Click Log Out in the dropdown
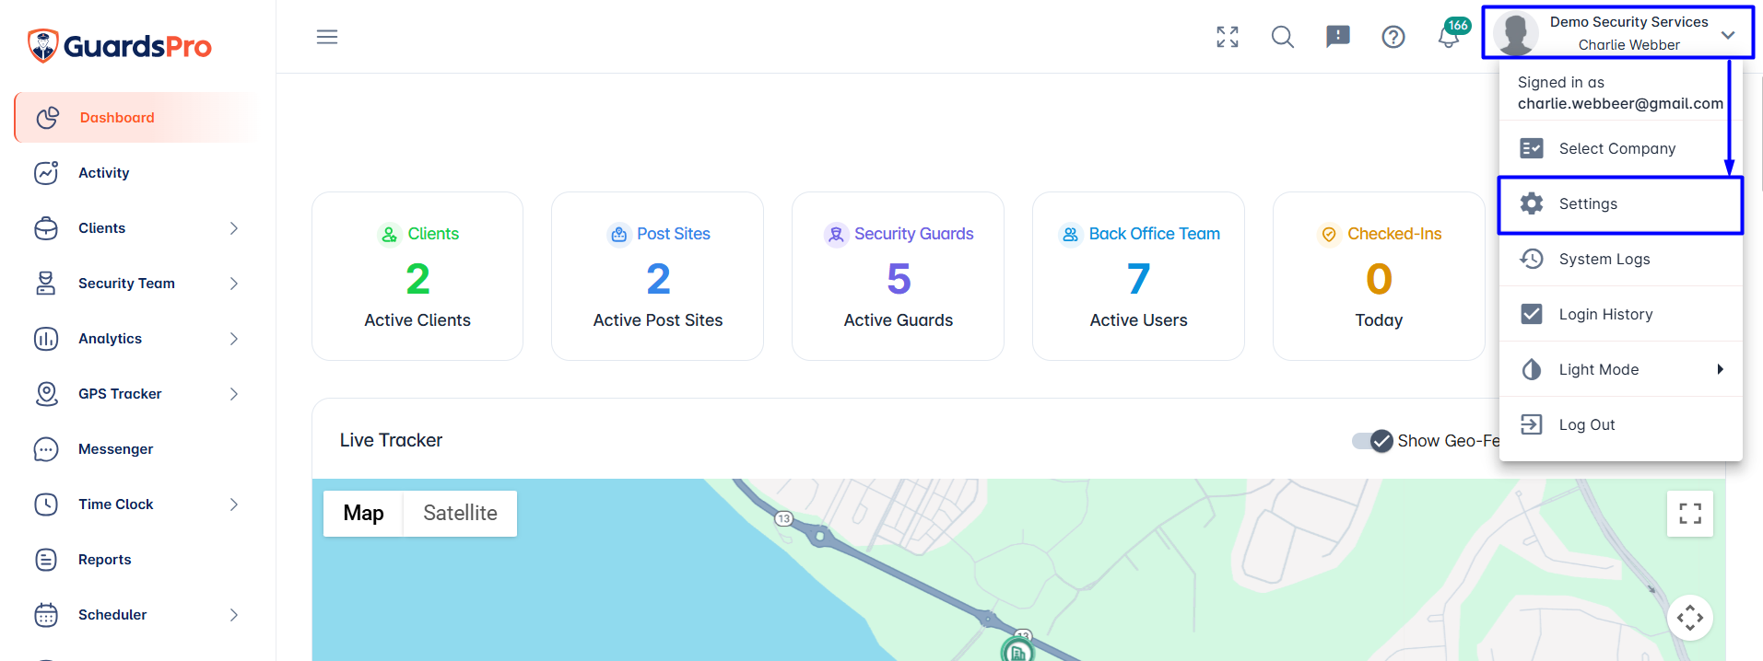Image resolution: width=1763 pixels, height=661 pixels. coord(1620,424)
